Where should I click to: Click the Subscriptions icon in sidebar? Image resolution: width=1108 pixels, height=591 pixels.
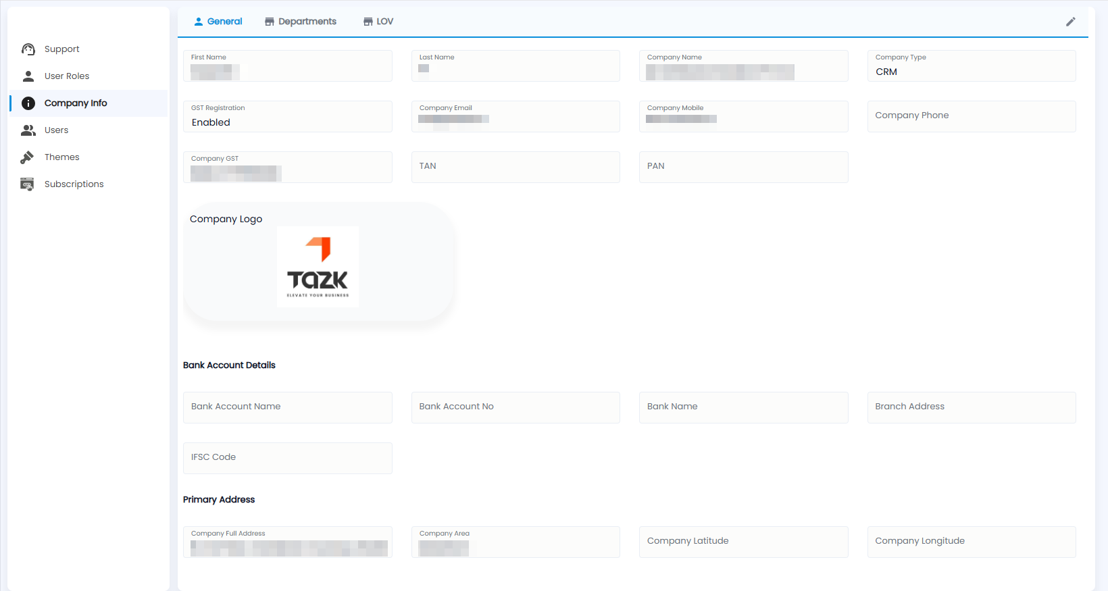pyautogui.click(x=27, y=184)
